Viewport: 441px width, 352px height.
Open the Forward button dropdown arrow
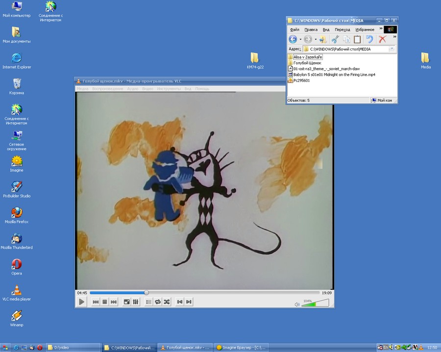point(316,39)
